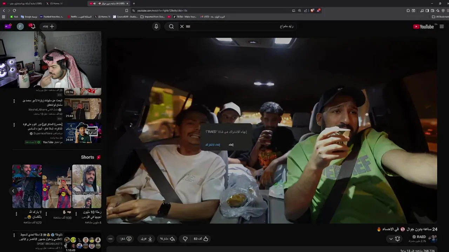
Task: Reload the current page
Action: pyautogui.click(x=14, y=10)
